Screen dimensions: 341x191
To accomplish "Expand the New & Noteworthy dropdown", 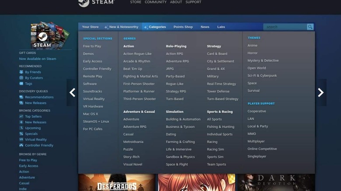I will (x=121, y=27).
